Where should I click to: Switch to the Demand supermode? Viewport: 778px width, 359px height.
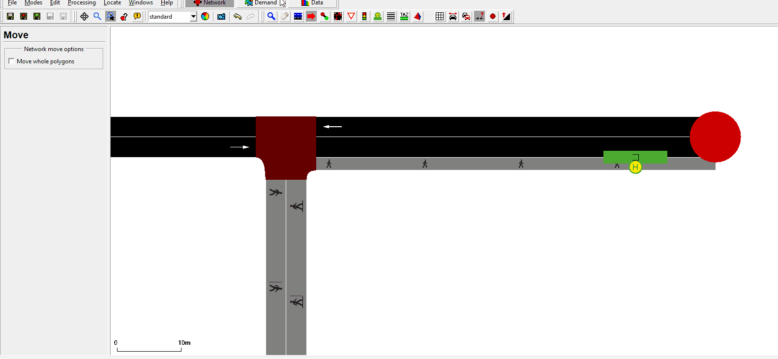coord(261,3)
